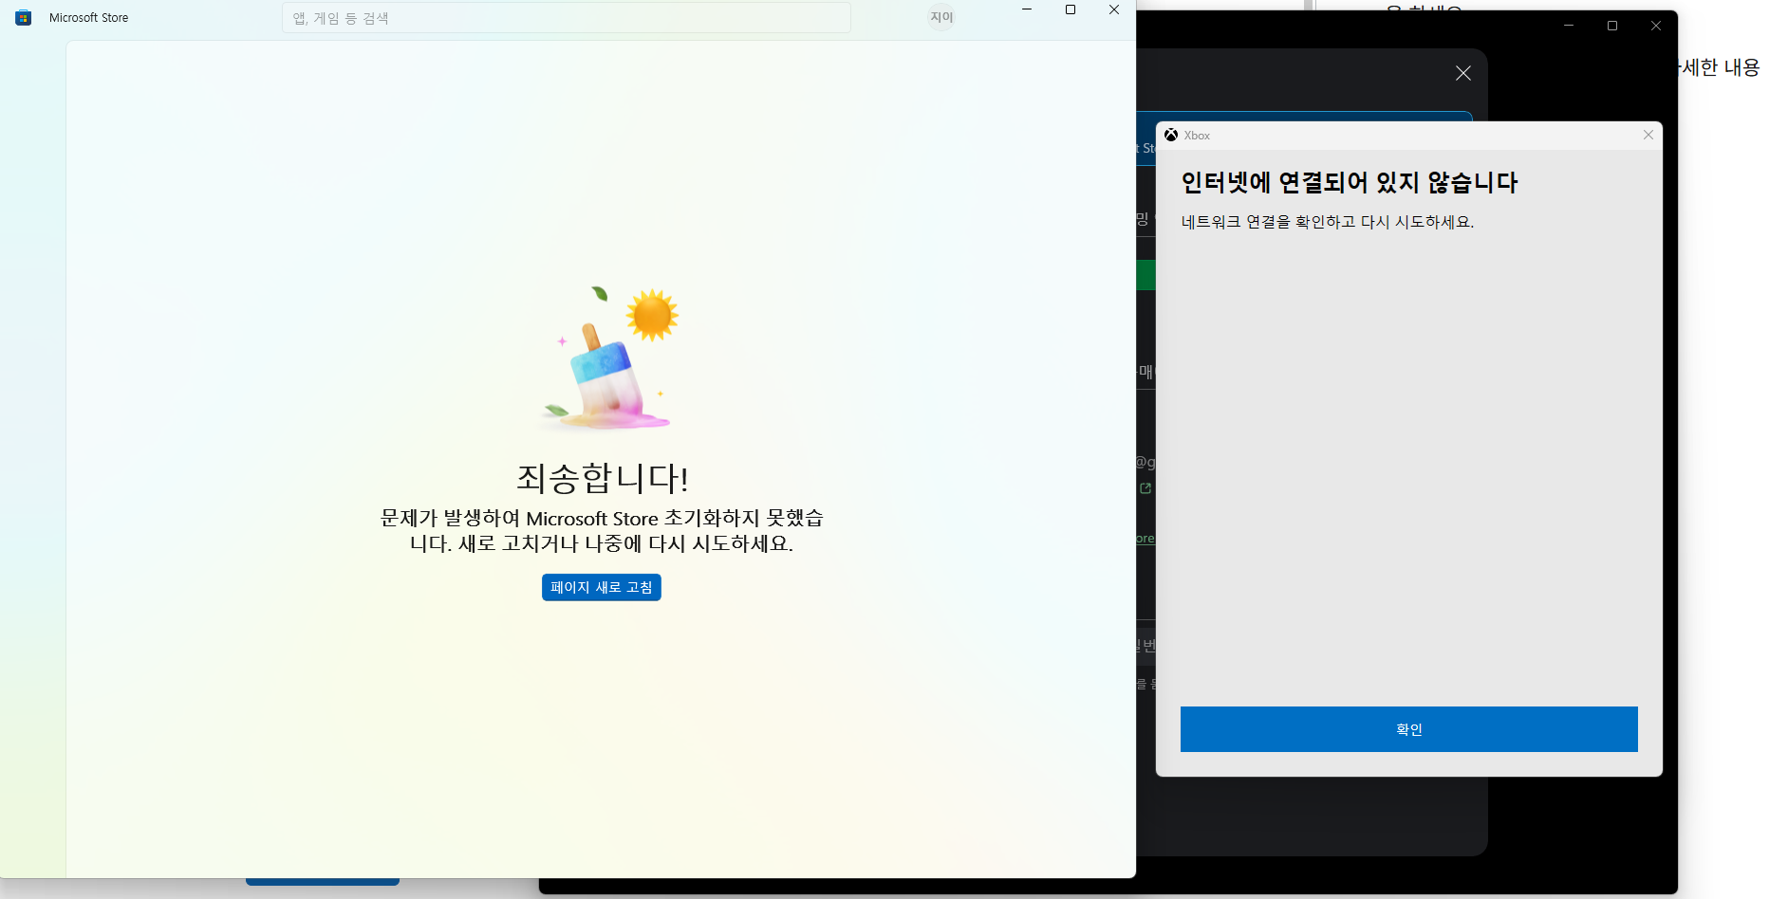Click the external link icon in dark window
The width and height of the screenshot is (1788, 899).
(1145, 488)
